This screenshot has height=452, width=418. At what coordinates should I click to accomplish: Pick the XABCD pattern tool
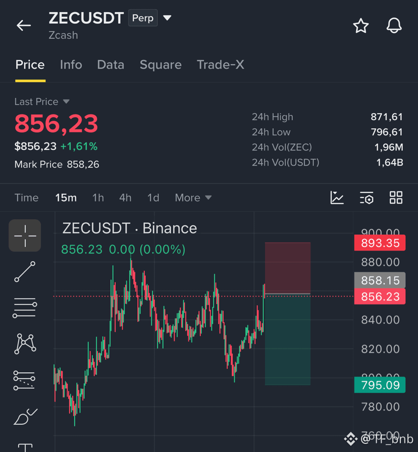pyautogui.click(x=25, y=343)
